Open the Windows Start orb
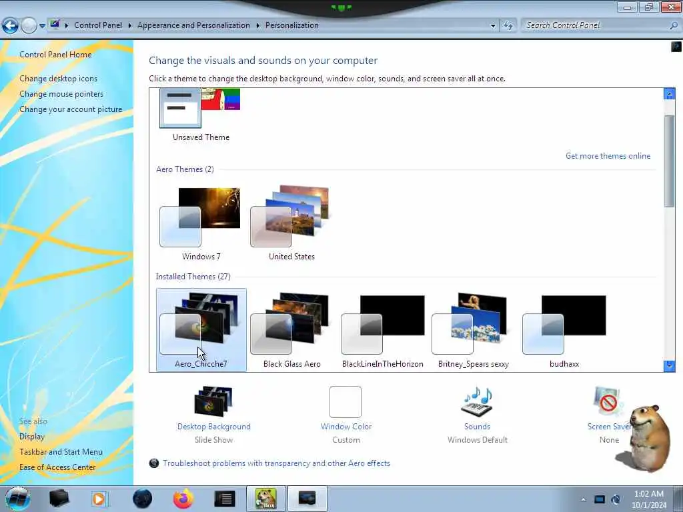 click(18, 499)
